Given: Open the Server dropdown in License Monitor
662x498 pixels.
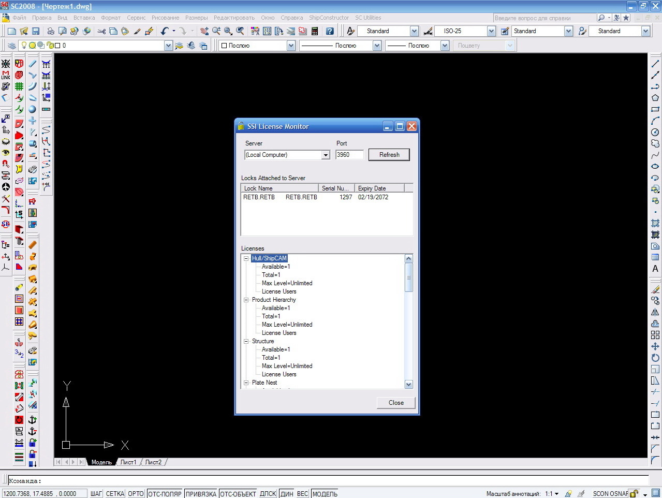Looking at the screenshot, I should click(326, 155).
